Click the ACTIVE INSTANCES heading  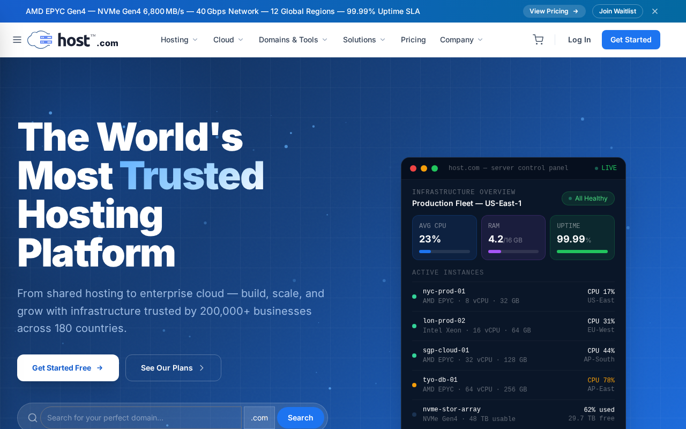point(448,272)
